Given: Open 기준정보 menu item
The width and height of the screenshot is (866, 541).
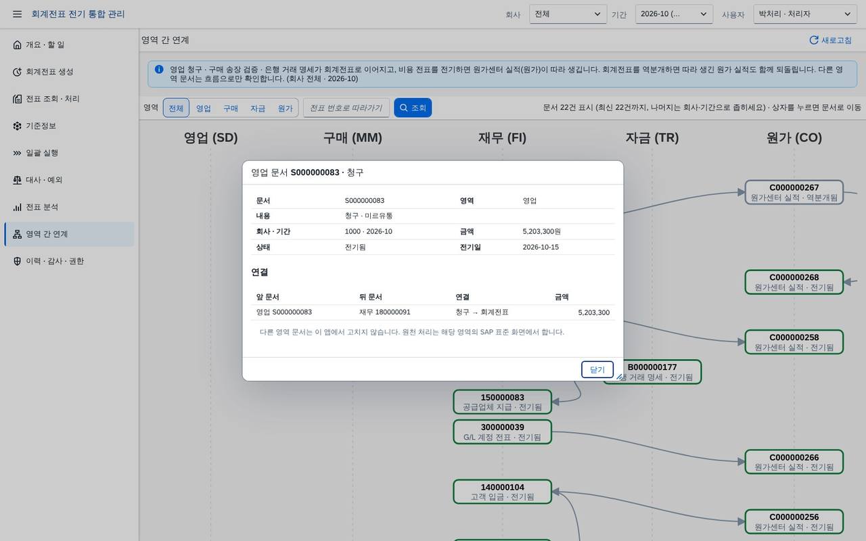Looking at the screenshot, I should (69, 126).
